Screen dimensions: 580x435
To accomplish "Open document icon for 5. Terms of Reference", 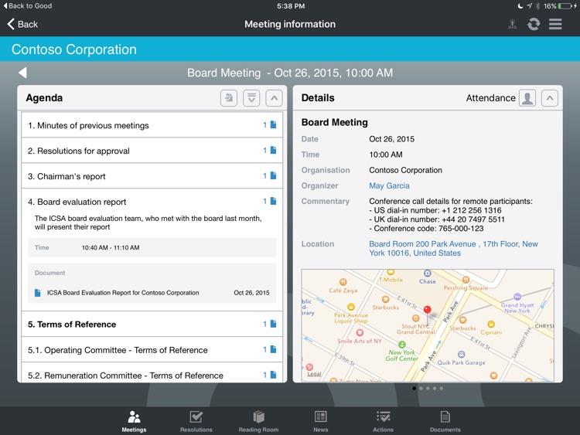I will [x=273, y=324].
